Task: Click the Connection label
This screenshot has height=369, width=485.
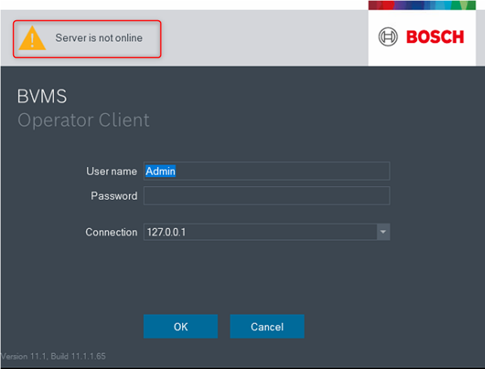Action: point(111,232)
